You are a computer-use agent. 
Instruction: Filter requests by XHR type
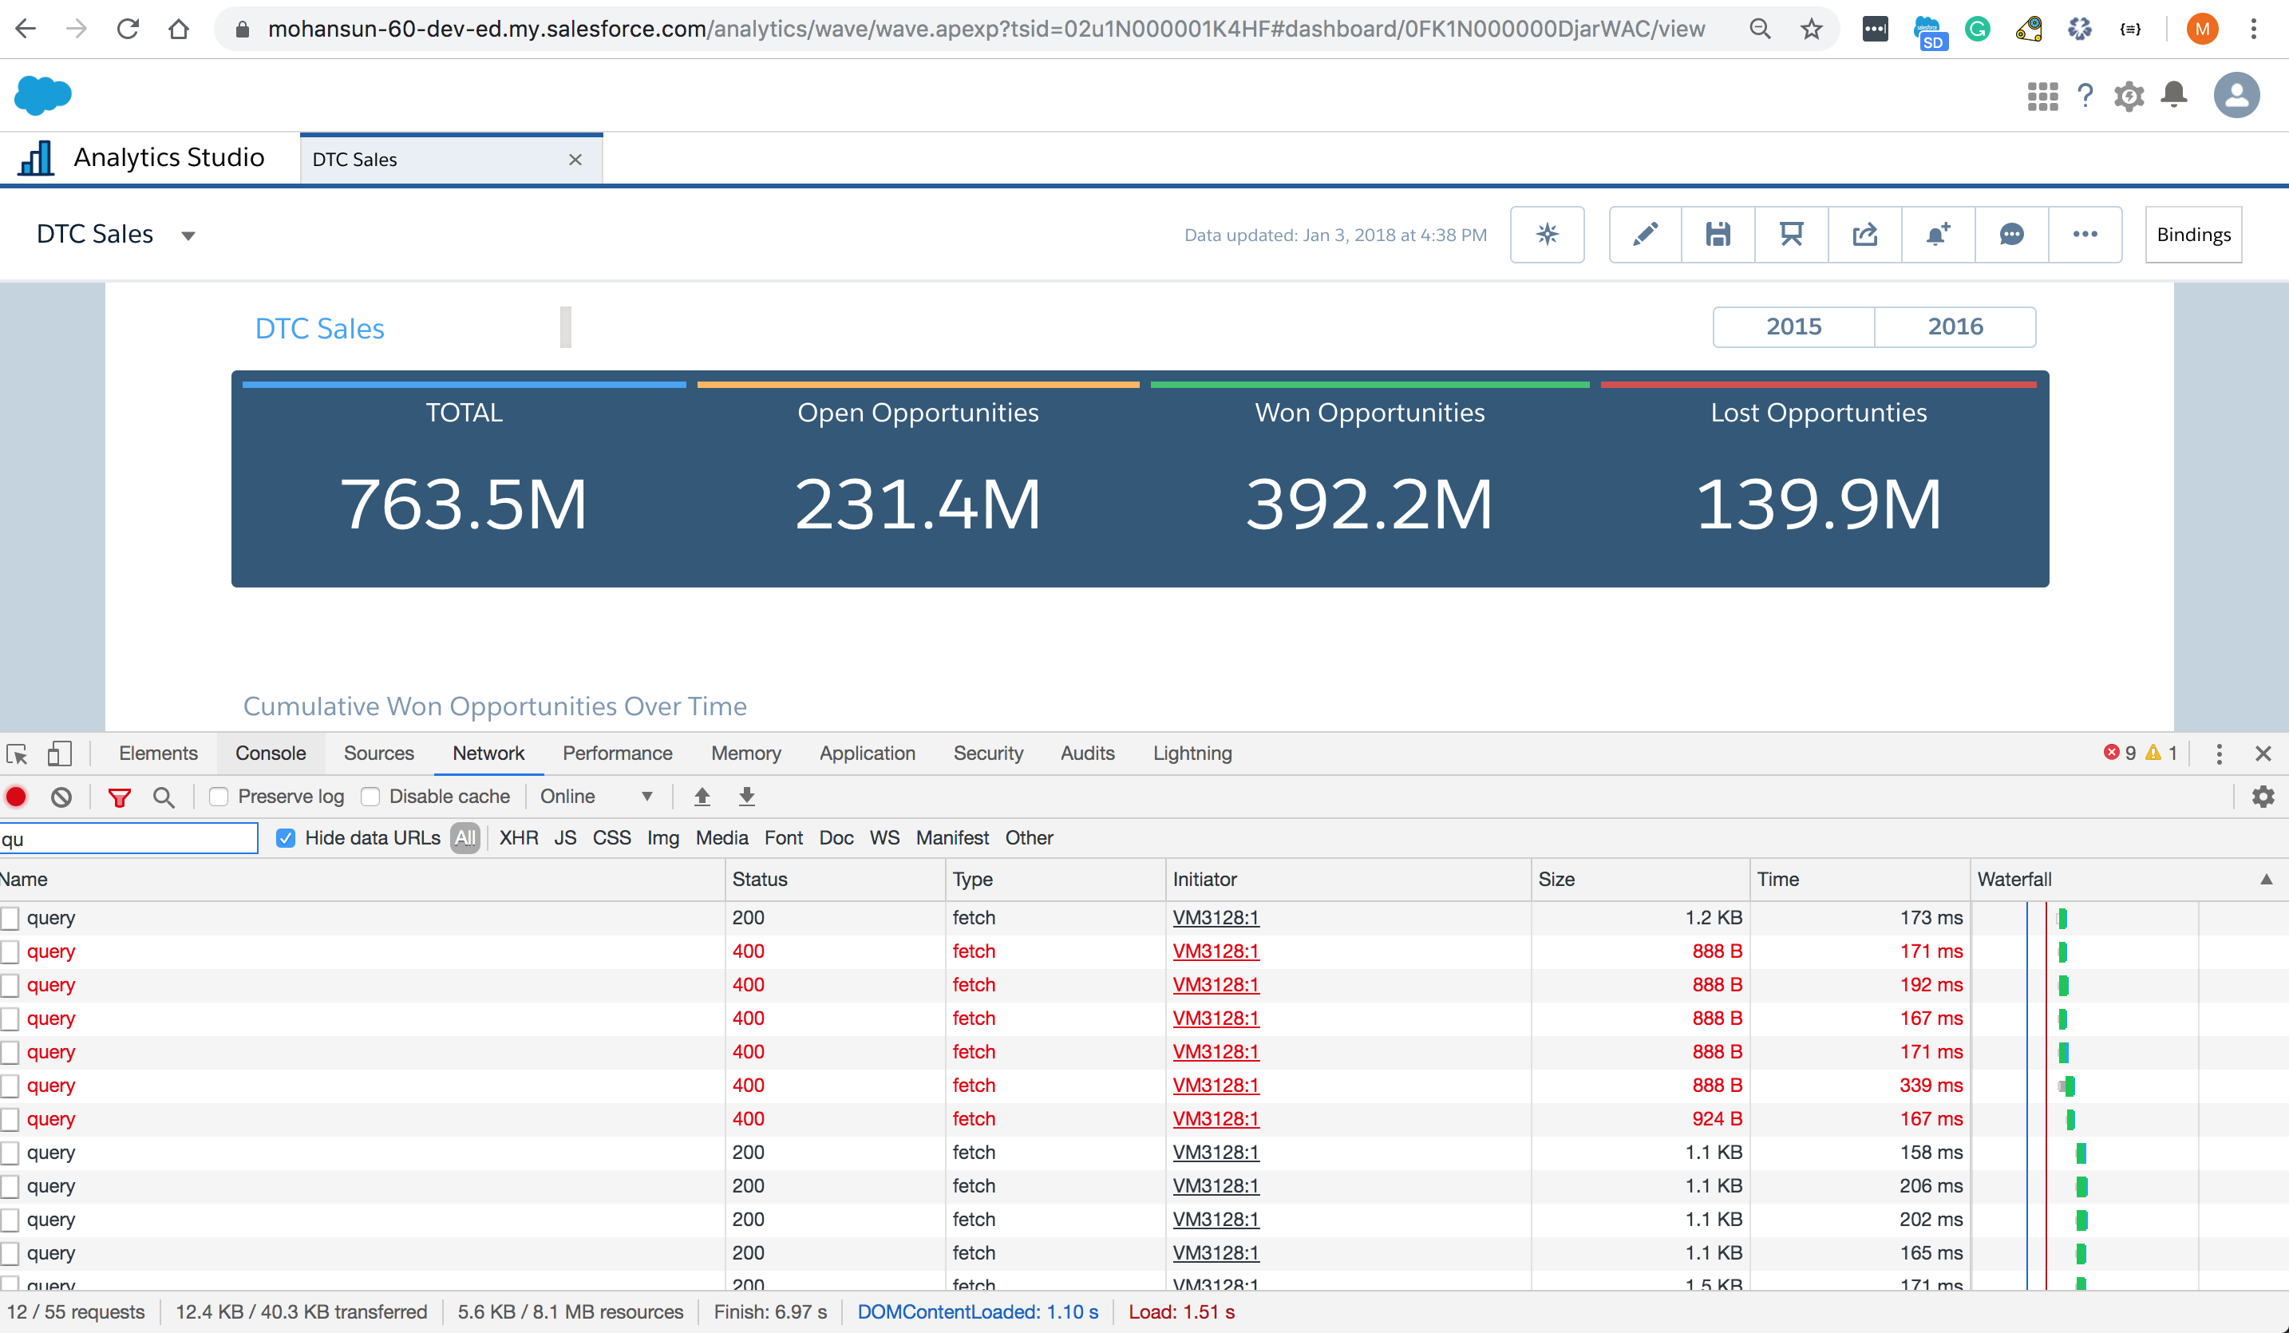coord(519,838)
